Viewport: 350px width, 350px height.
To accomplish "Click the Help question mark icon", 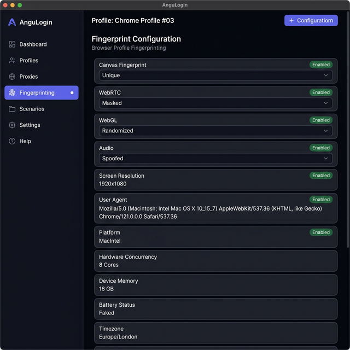I will point(12,141).
